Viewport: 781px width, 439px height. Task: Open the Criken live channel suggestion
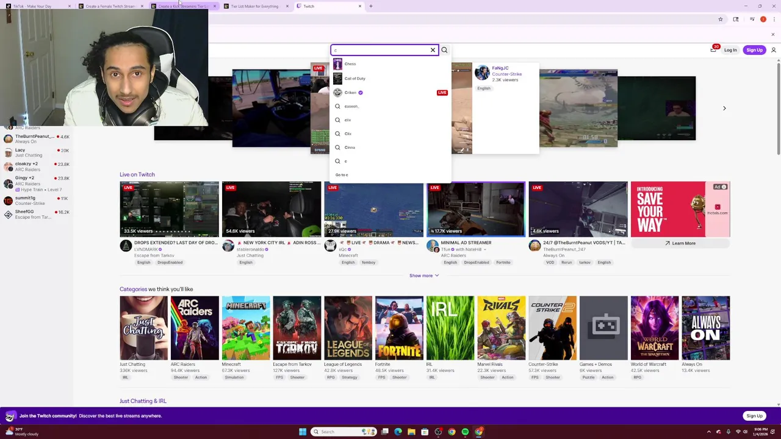390,93
